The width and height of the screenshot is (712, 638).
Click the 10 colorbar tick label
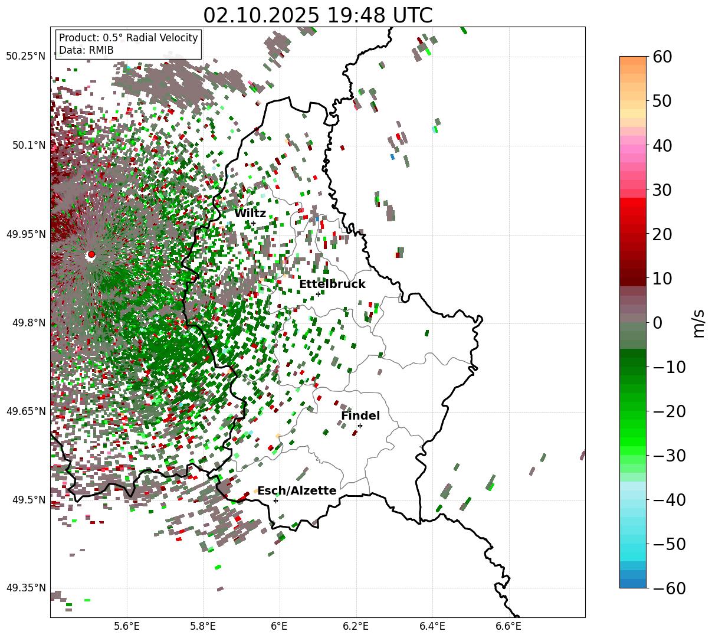[x=662, y=279]
